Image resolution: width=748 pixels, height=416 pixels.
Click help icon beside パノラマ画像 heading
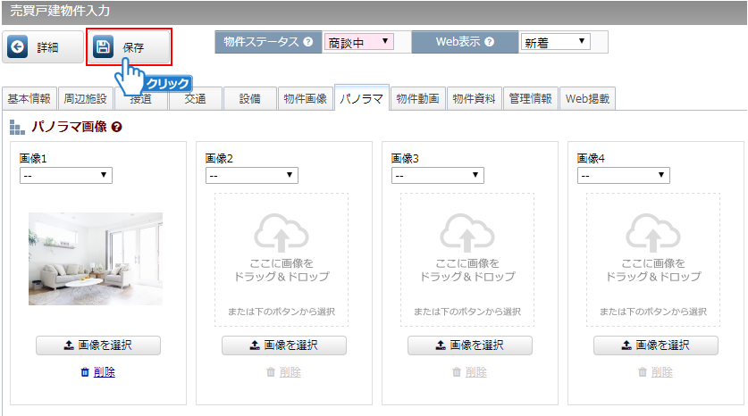pyautogui.click(x=117, y=128)
